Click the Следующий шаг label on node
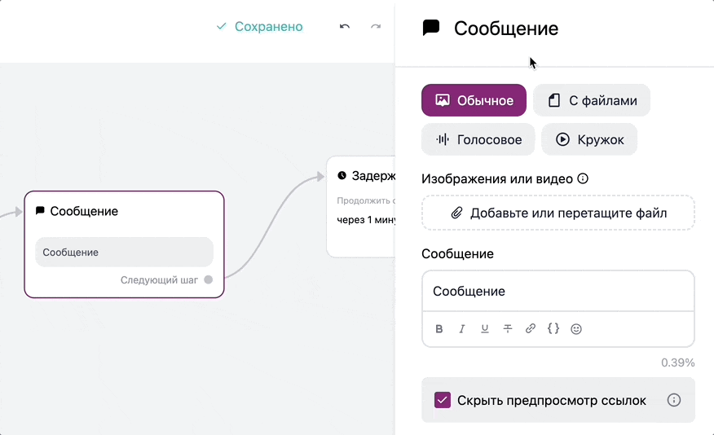This screenshot has width=714, height=435. (159, 280)
